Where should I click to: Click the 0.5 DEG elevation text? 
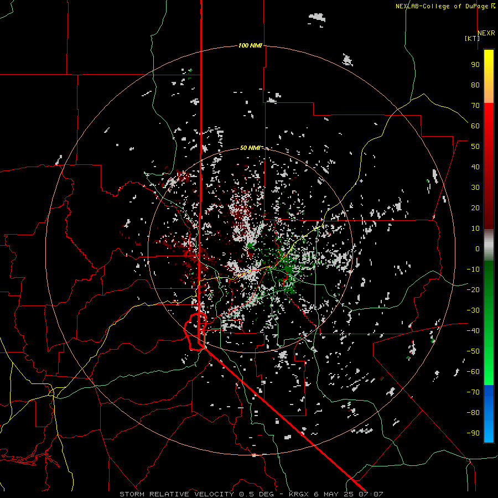256,494
